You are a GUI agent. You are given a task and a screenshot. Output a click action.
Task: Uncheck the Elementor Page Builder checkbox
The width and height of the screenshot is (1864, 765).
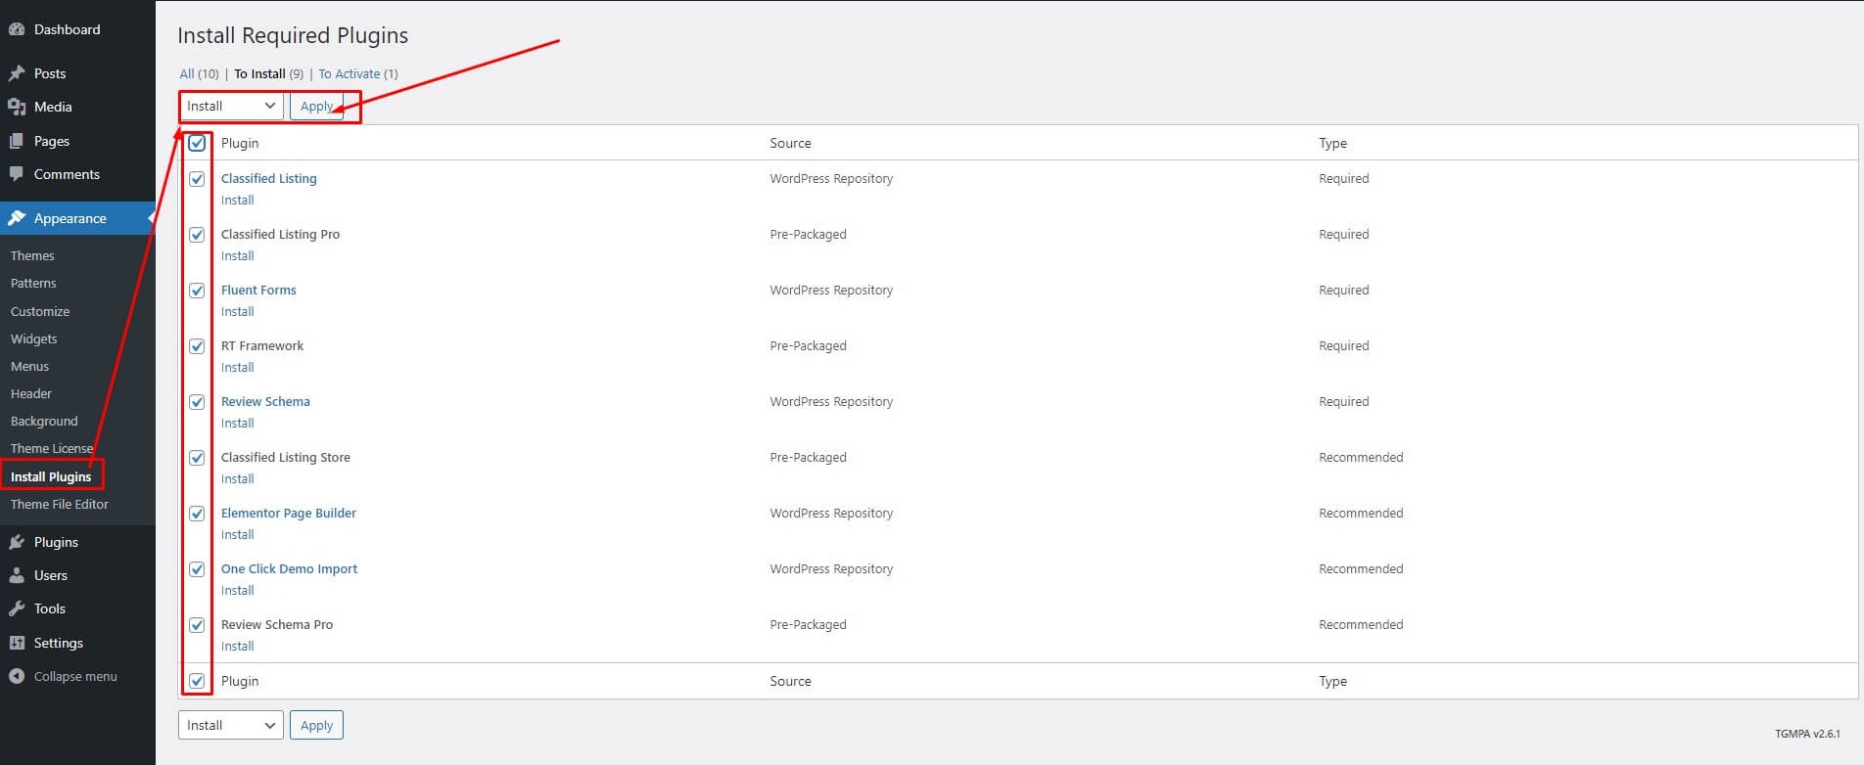[197, 514]
